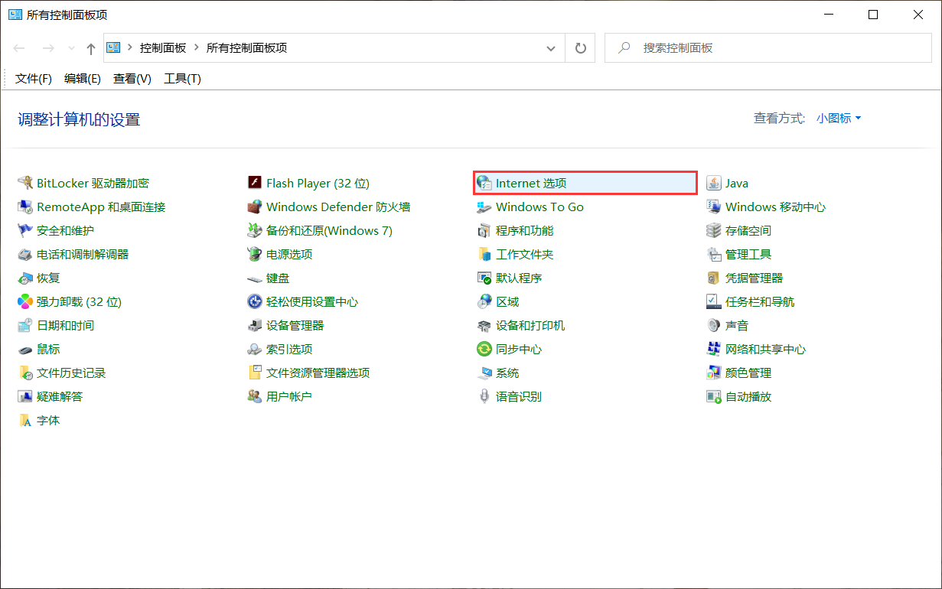
Task: Expand the chevron after 控制面板 breadcrumb
Action: pyautogui.click(x=197, y=47)
